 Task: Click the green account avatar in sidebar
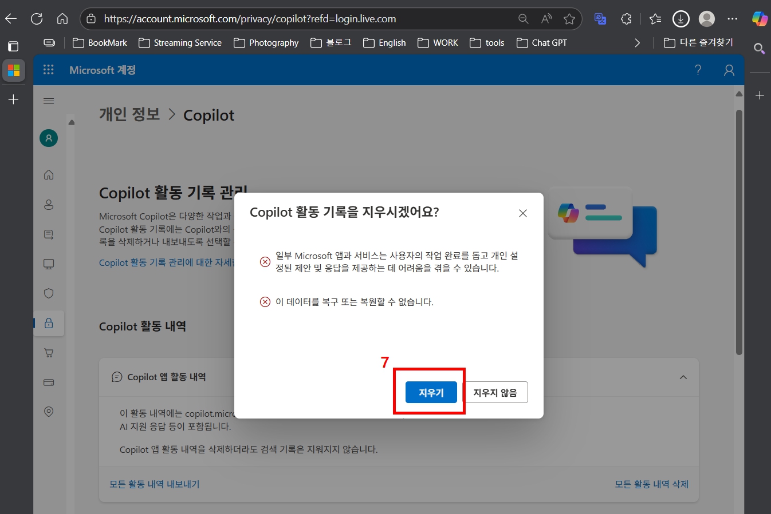pyautogui.click(x=49, y=138)
